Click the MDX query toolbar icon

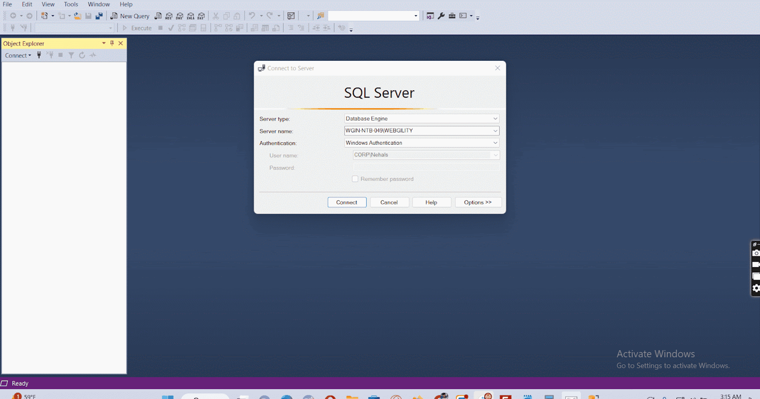169,16
